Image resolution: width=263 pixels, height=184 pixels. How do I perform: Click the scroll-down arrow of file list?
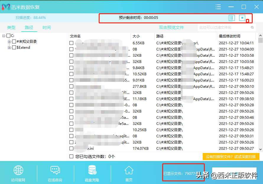[x=260, y=149]
